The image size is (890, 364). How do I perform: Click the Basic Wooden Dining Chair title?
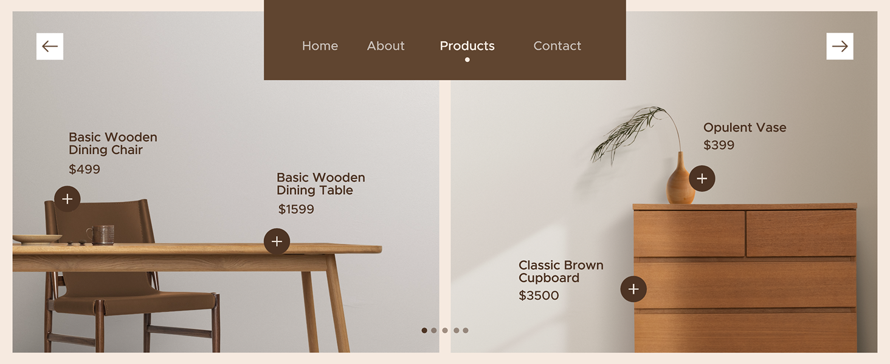tap(113, 144)
